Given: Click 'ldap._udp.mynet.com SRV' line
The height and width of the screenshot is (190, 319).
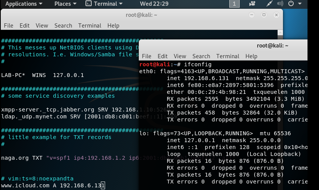Looking at the screenshot, I should click(x=70, y=116).
